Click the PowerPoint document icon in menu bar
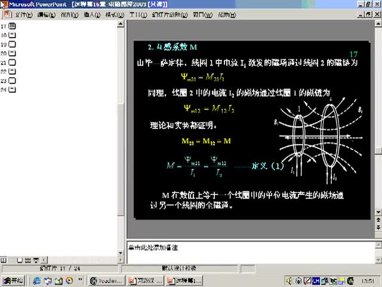Screen dimensions: 382x287 7,14
